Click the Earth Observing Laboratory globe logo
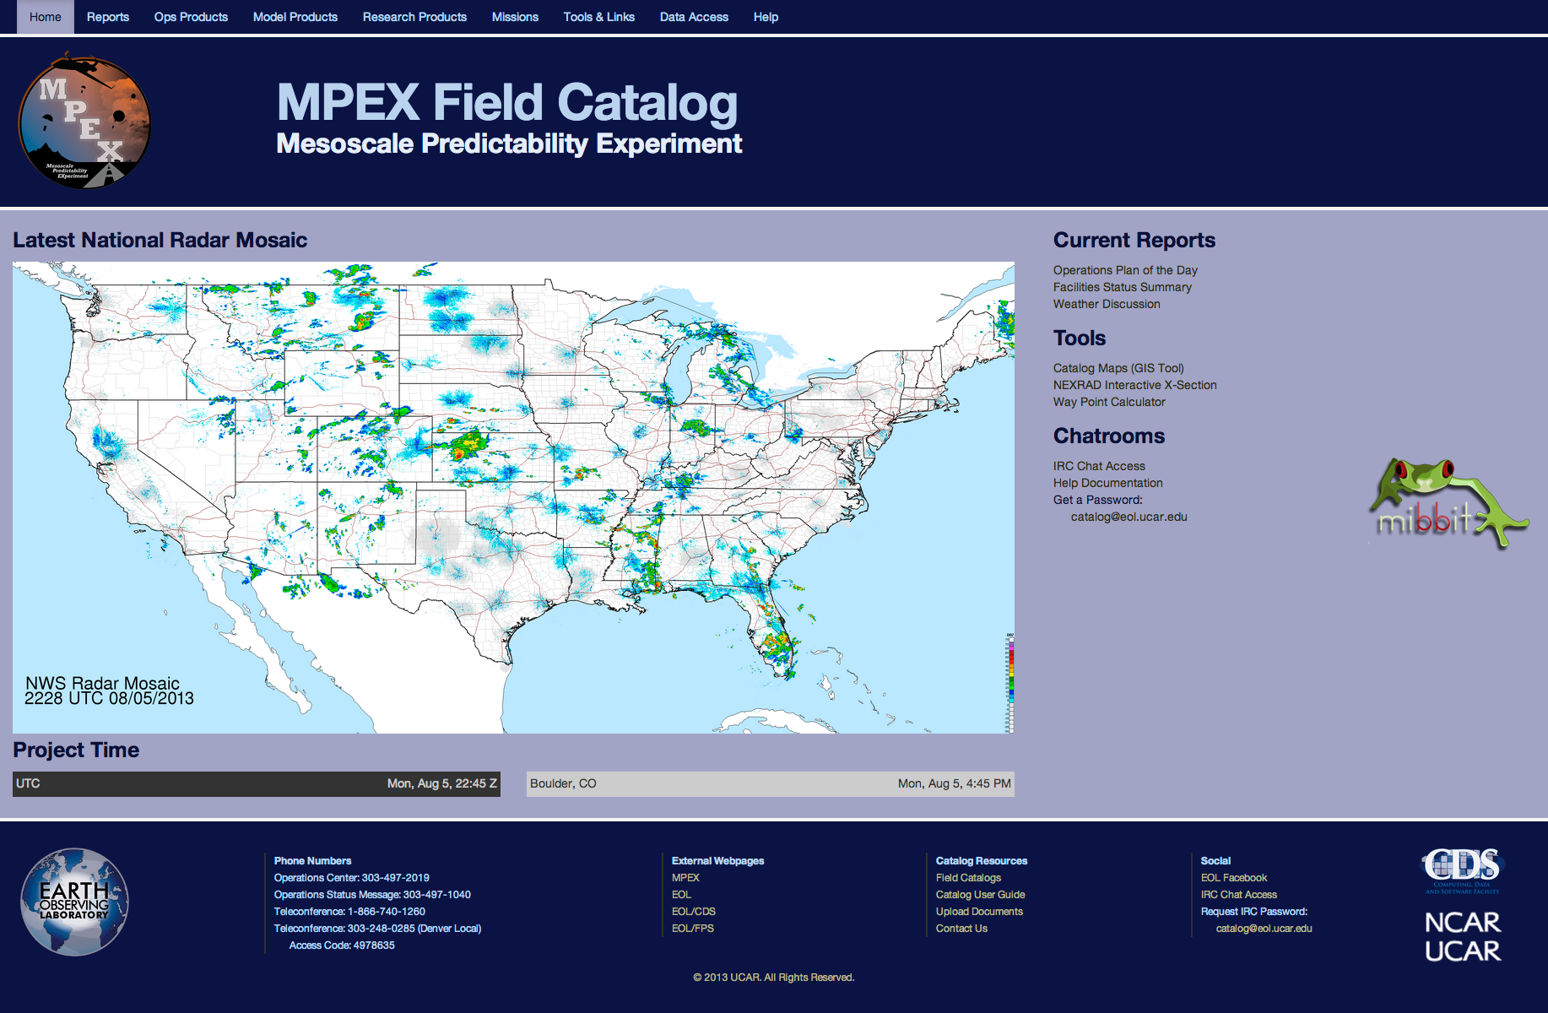Image resolution: width=1548 pixels, height=1013 pixels. [x=75, y=902]
